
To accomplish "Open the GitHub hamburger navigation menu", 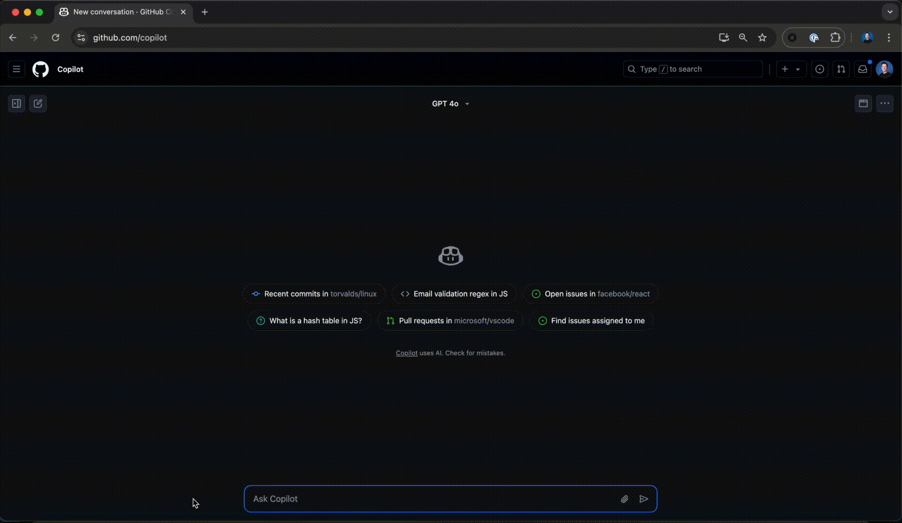I will (x=16, y=69).
